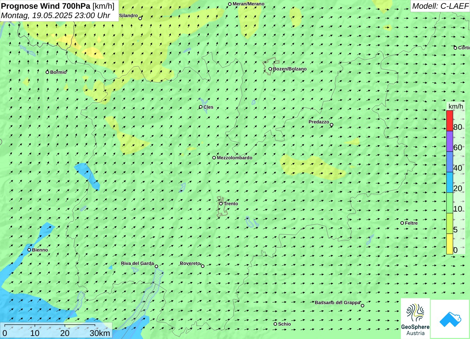
Task: Click the Bozen/Bolzano text label
Action: (x=290, y=69)
